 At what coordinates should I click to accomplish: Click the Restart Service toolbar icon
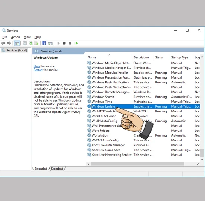[x=76, y=43]
